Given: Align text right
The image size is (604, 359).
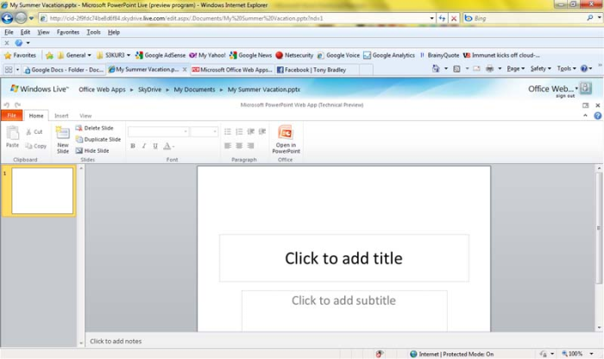Looking at the screenshot, I should coord(251,146).
